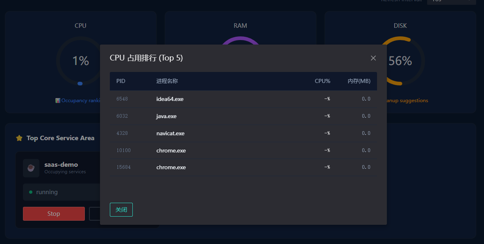The width and height of the screenshot is (484, 244).
Task: Click the purple RAM gauge
Action: [240, 40]
